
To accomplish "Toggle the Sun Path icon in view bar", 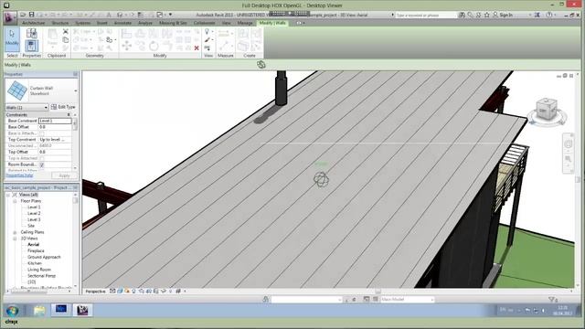I will (127, 291).
